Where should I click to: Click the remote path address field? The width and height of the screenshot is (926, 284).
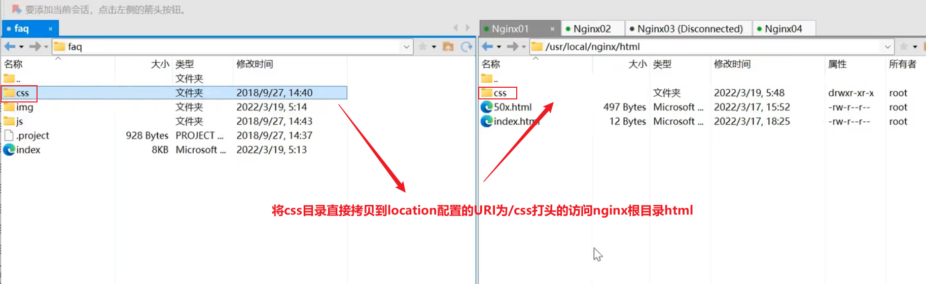[710, 47]
